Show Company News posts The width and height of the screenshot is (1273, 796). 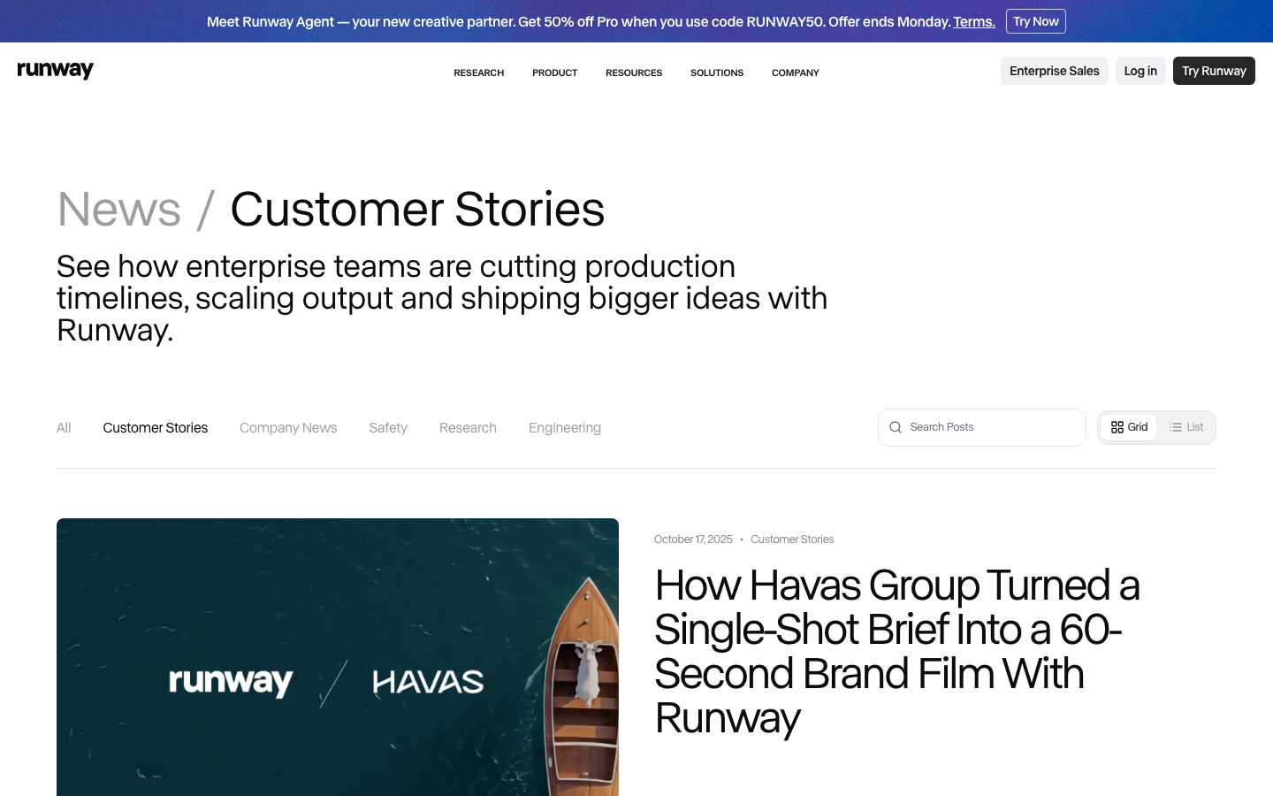tap(288, 428)
